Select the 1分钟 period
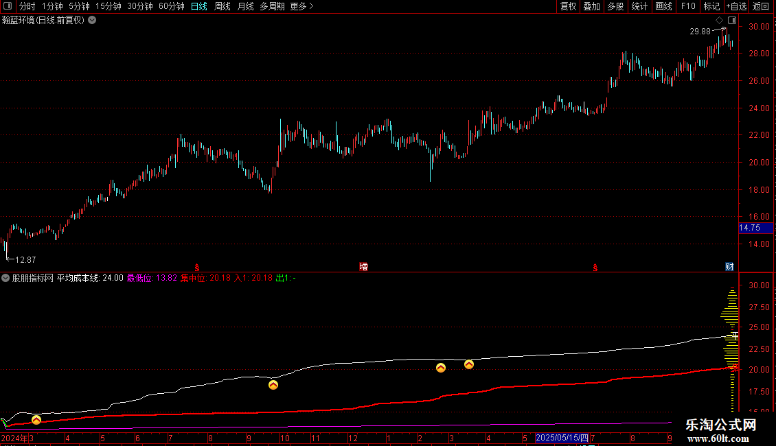The image size is (776, 446). 52,6
